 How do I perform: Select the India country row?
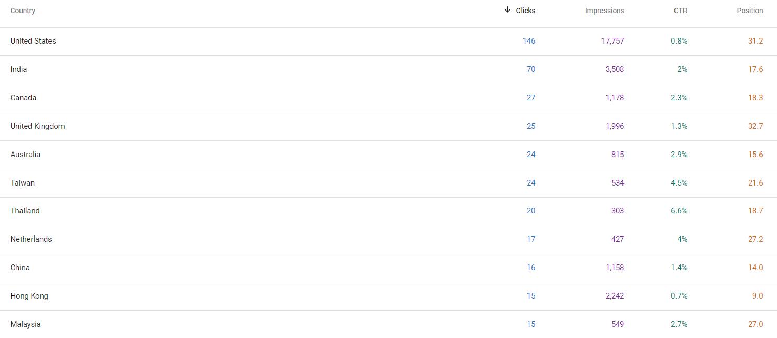[x=19, y=69]
